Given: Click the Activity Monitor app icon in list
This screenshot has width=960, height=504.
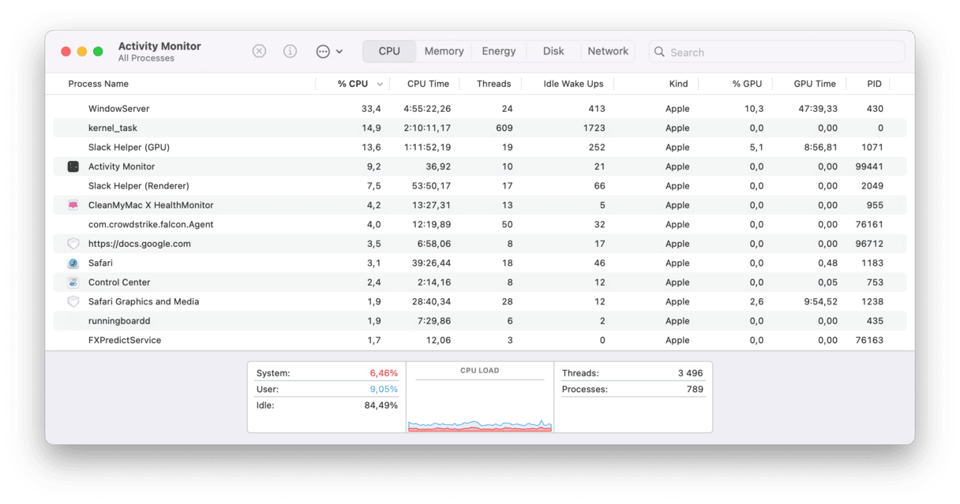Looking at the screenshot, I should (x=73, y=166).
